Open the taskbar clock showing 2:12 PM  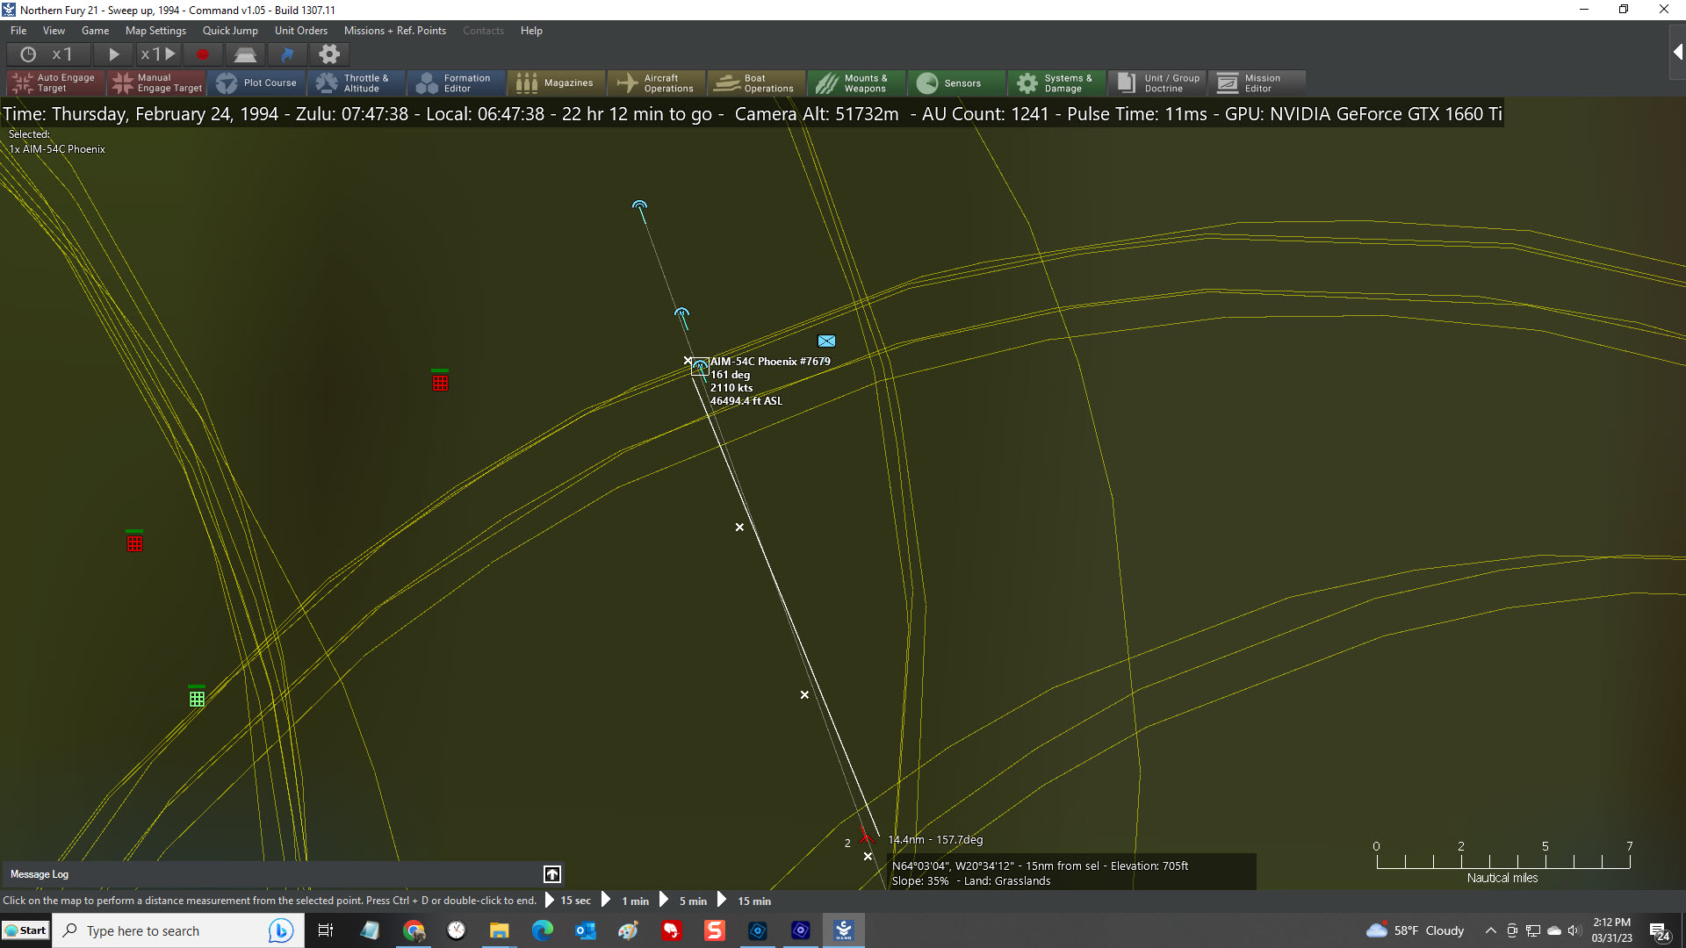coord(1612,930)
